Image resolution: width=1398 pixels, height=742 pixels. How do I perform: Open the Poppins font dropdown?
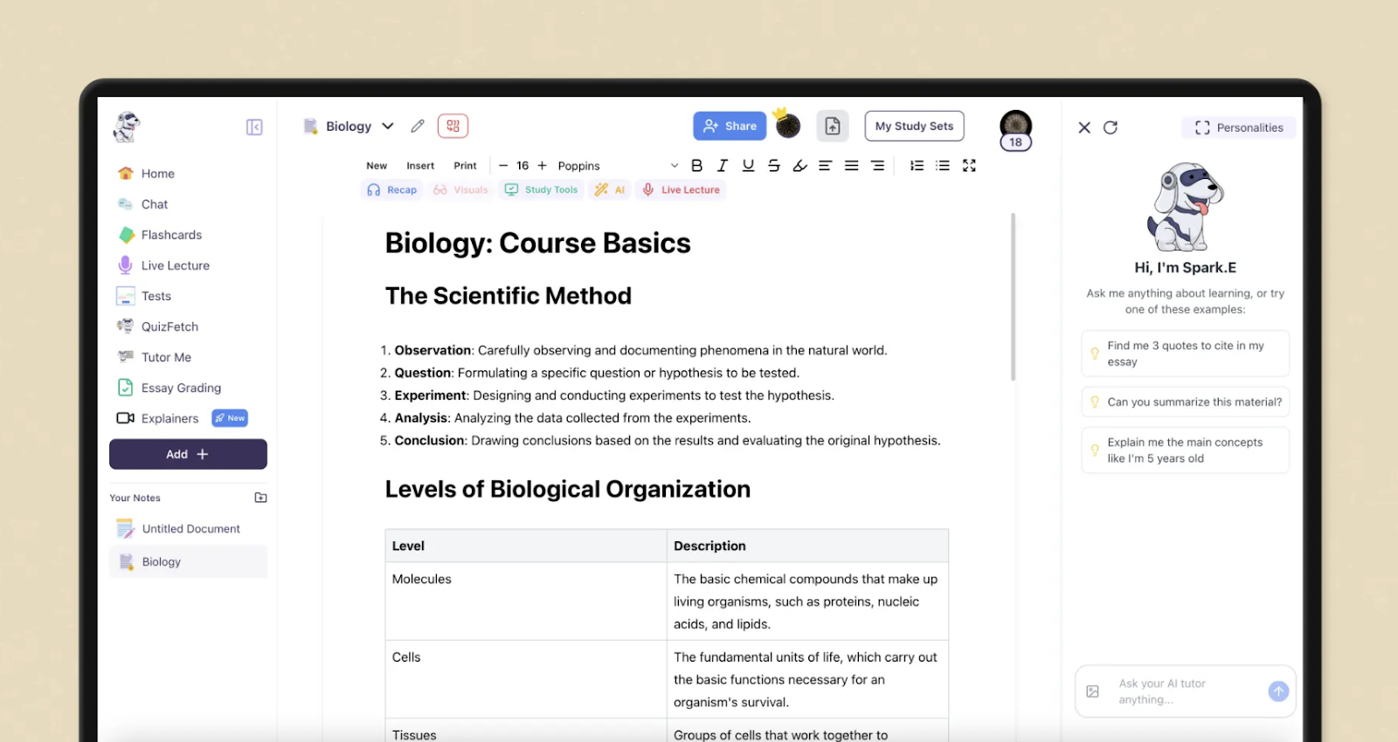(x=618, y=166)
